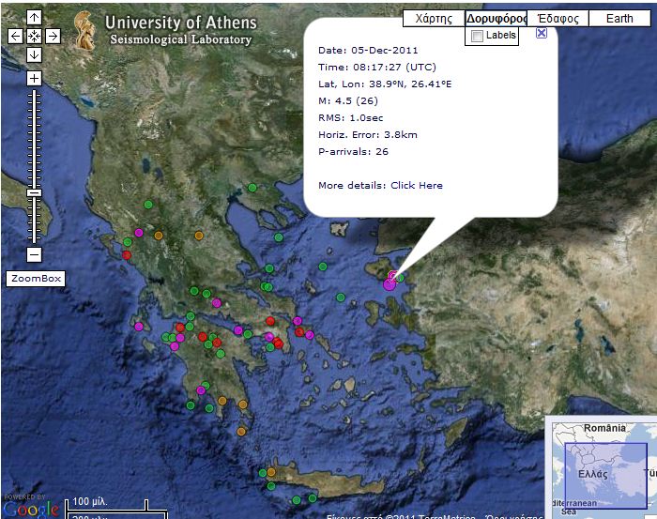Select red marker on Corfu coast
This screenshot has height=519, width=657.
click(127, 254)
